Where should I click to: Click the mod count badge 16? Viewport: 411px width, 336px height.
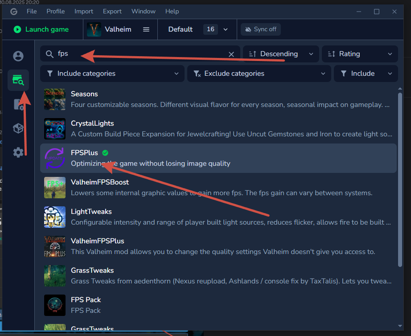(x=210, y=29)
